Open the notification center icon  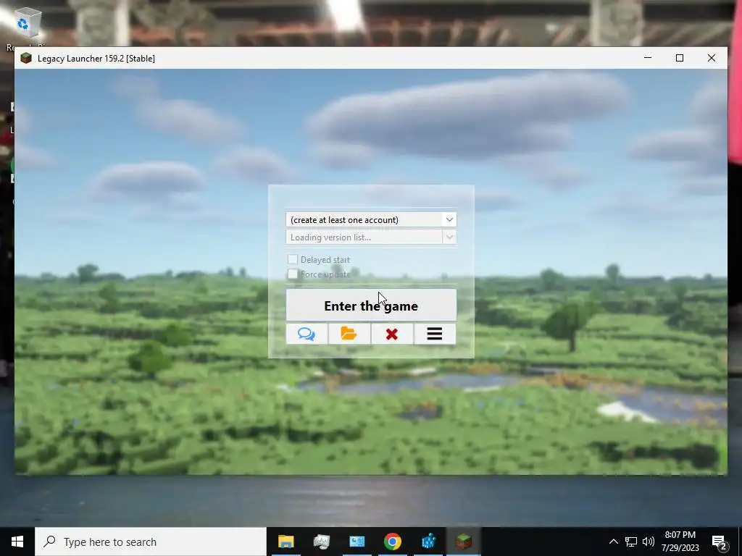[x=720, y=542]
